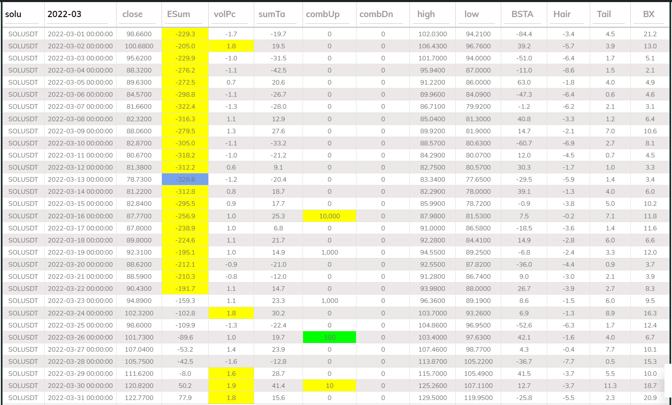672x405 pixels.
Task: Select the green-highlighted combUp cell showing 100
Action: click(x=329, y=337)
